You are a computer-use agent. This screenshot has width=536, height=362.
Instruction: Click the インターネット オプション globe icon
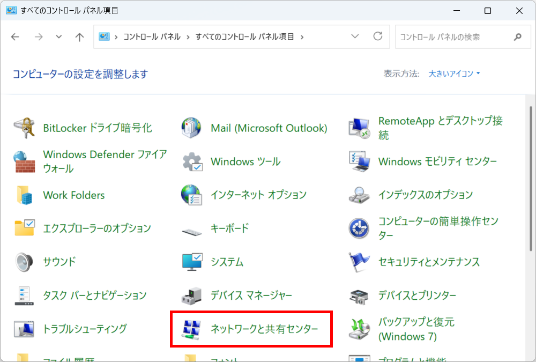(191, 195)
